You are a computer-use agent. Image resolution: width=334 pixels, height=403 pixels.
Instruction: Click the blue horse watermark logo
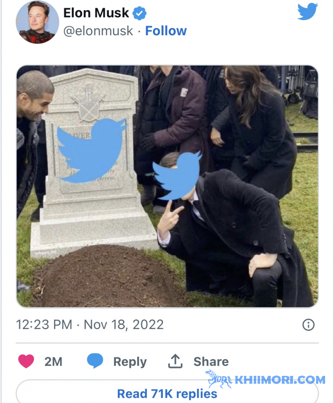pos(219,379)
